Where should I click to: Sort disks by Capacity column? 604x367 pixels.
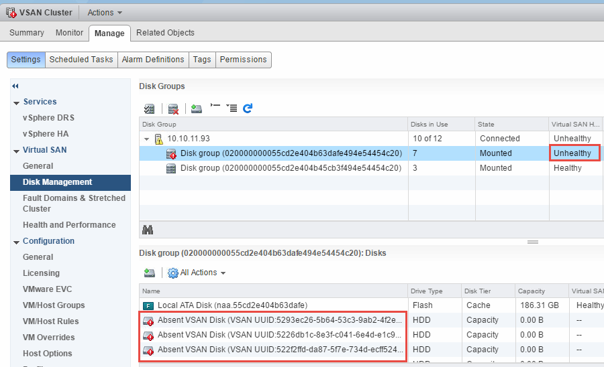(x=542, y=291)
